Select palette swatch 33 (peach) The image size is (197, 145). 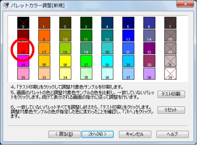coord(44,74)
